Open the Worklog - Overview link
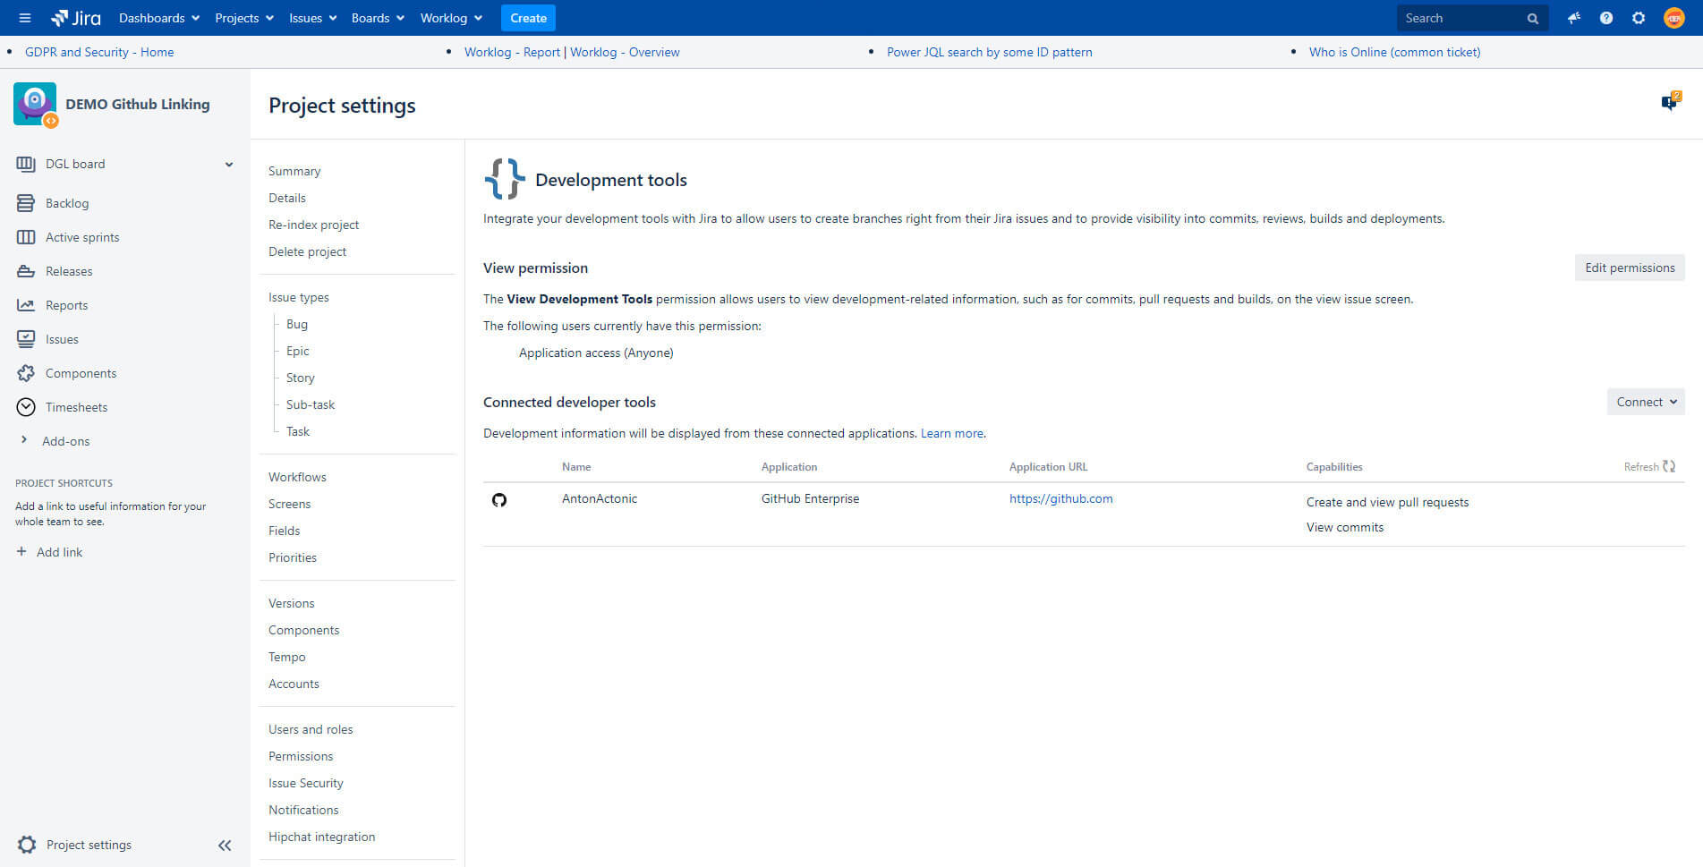The image size is (1703, 867). (625, 52)
